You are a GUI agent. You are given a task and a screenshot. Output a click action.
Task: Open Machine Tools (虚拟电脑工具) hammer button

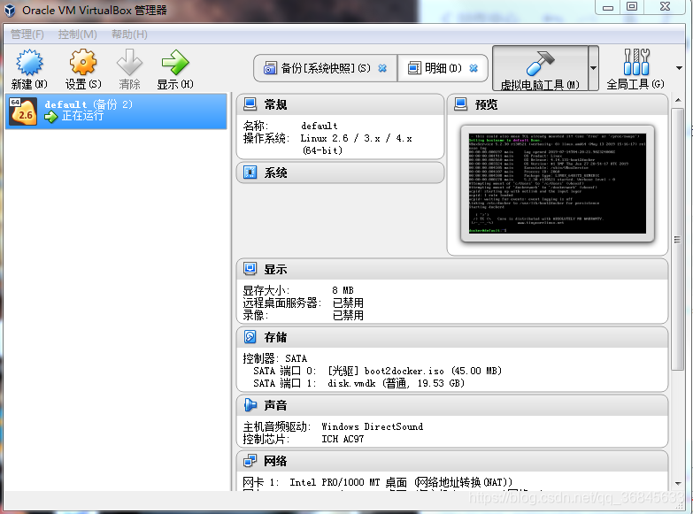(x=540, y=68)
